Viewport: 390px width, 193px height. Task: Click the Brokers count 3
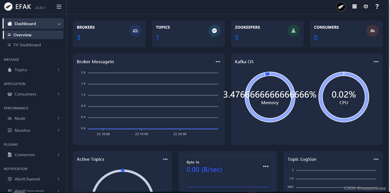pyautogui.click(x=78, y=38)
